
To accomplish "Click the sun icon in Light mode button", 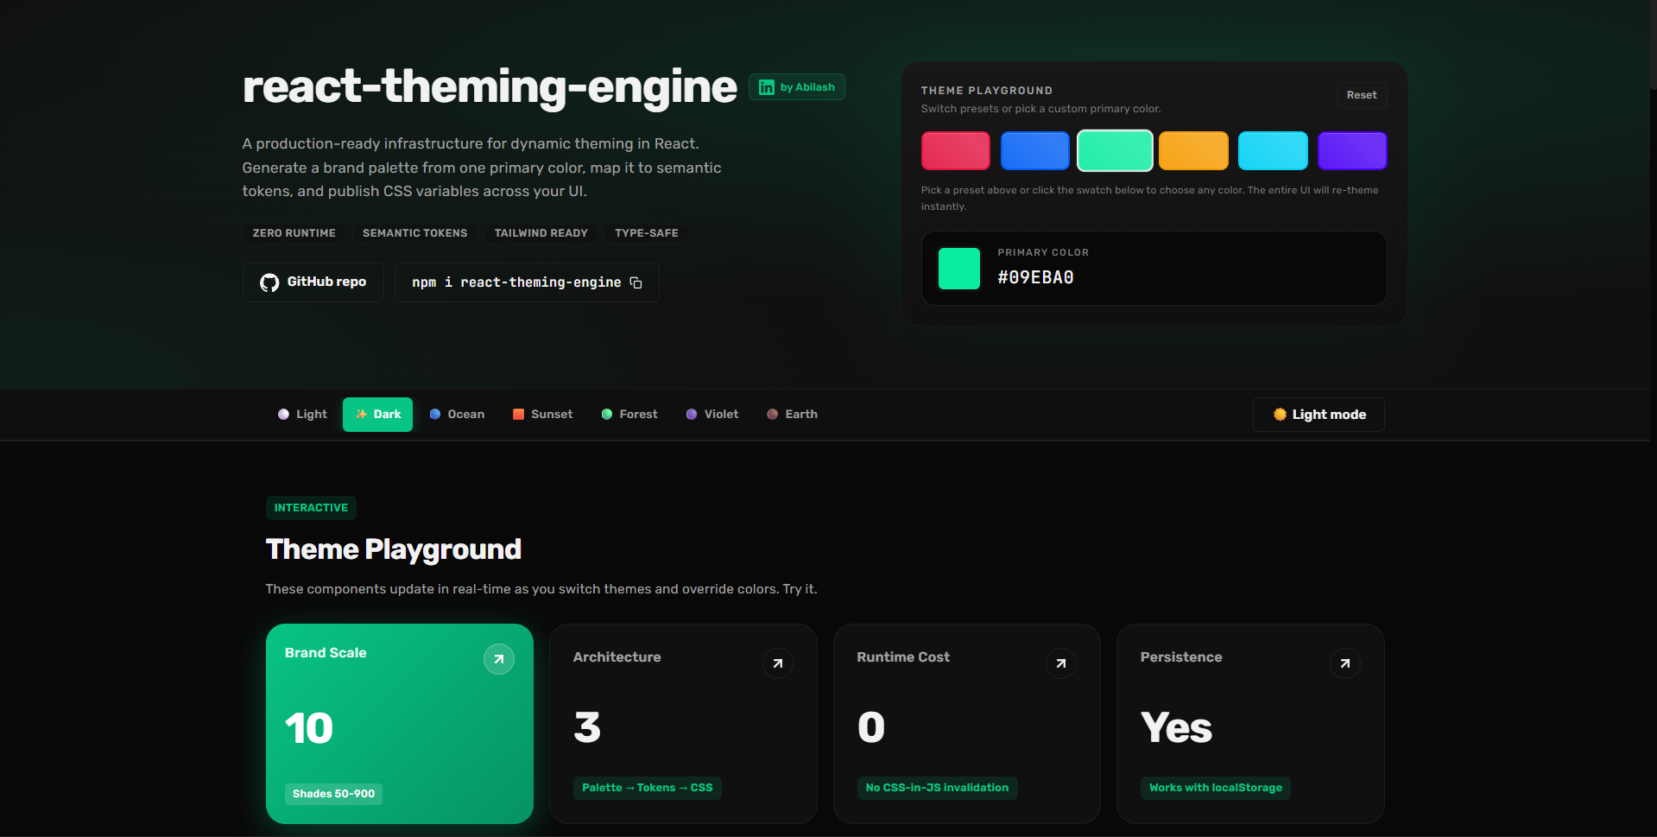I will pyautogui.click(x=1280, y=415).
